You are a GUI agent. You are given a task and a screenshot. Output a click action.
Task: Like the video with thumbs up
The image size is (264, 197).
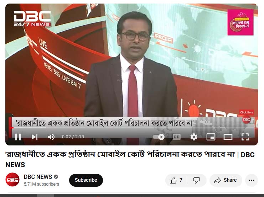(x=176, y=180)
